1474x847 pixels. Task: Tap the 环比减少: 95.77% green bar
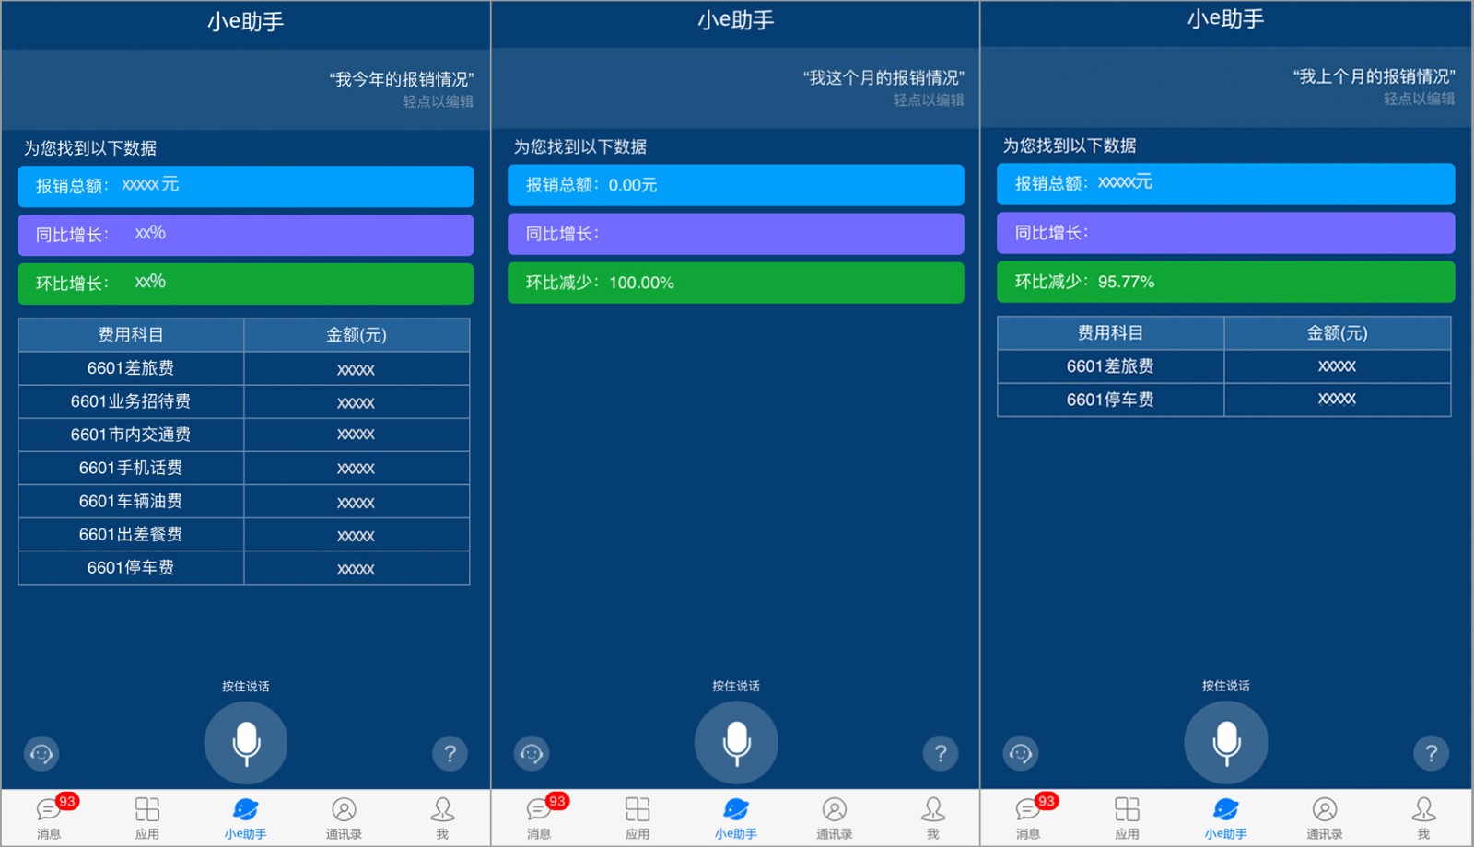pos(1226,282)
